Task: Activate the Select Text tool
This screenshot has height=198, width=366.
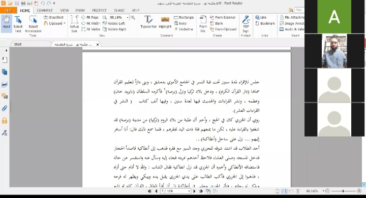Action: coord(18,24)
